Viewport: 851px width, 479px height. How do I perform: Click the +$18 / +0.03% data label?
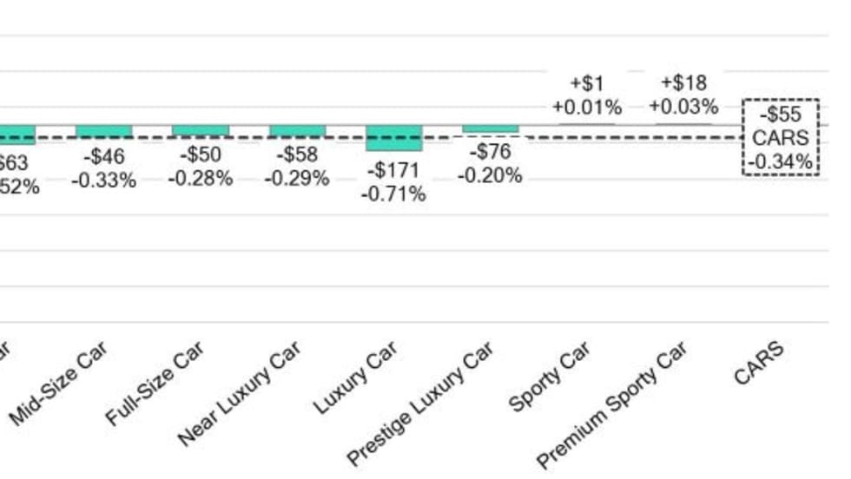(683, 95)
